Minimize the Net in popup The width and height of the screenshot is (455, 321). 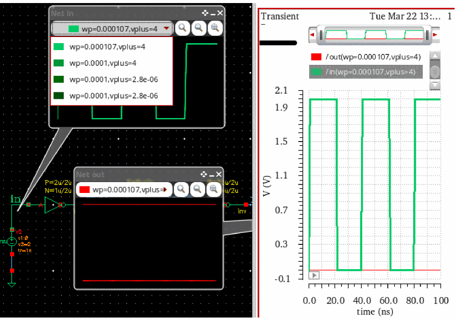pyautogui.click(x=213, y=14)
